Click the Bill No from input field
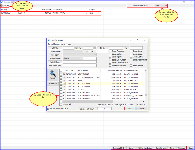 [x=116, y=48]
